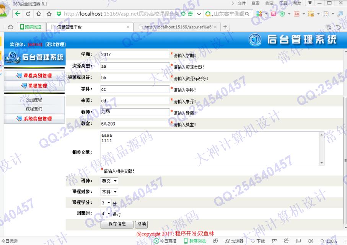The image size is (347, 245).
Task: Restore closed tab with the undo arrow icon
Action: [x=338, y=27]
